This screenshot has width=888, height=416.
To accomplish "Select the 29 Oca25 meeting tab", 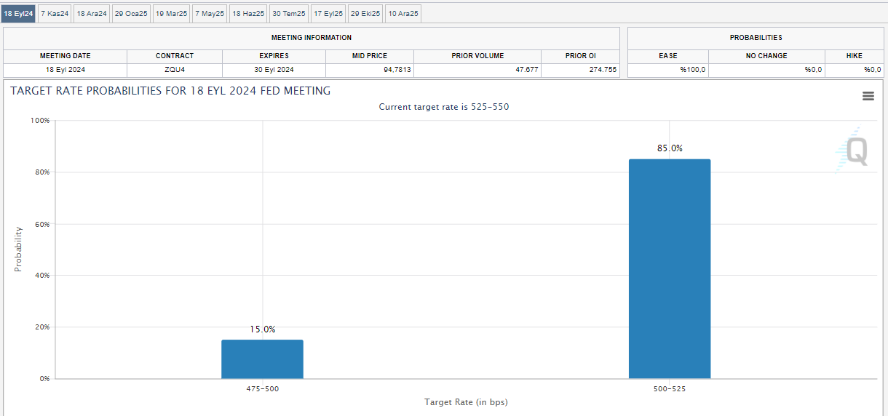I will pos(131,14).
